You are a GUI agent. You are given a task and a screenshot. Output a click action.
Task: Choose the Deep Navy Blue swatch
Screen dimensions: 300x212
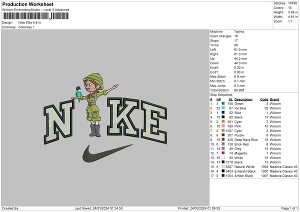[222, 139]
